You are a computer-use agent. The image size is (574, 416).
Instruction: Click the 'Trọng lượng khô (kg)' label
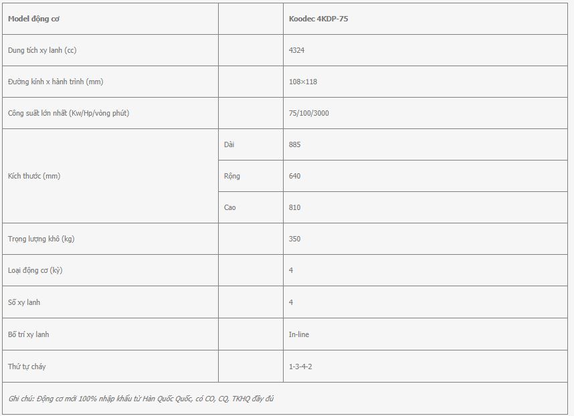(41, 239)
